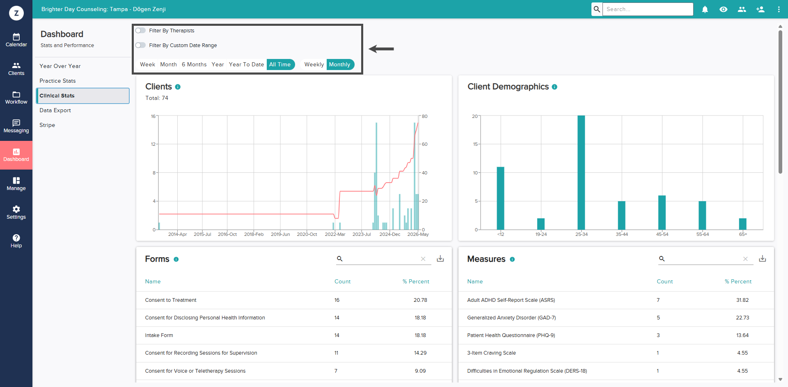Open the Messaging sidebar icon
The width and height of the screenshot is (788, 387).
[16, 127]
